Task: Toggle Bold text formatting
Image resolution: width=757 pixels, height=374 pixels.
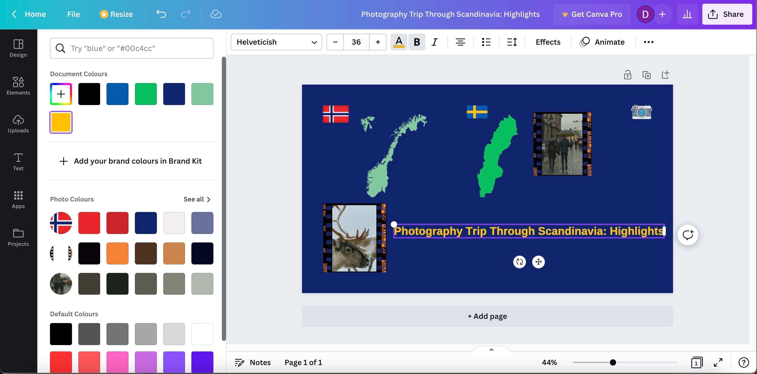Action: (x=416, y=42)
